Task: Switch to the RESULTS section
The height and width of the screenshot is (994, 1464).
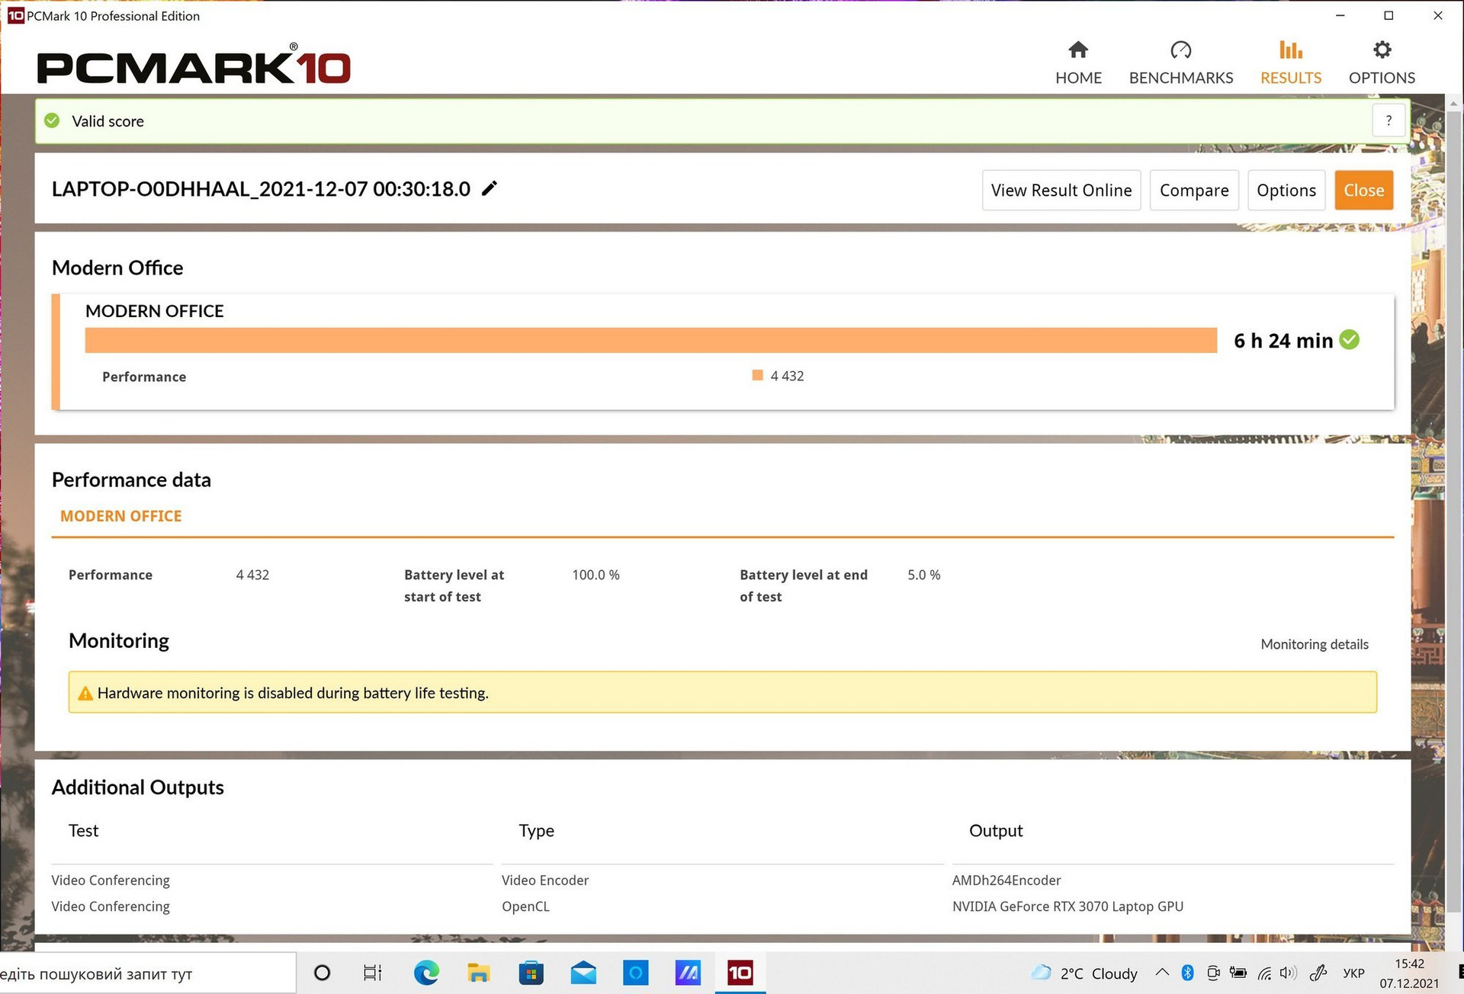Action: pyautogui.click(x=1291, y=63)
